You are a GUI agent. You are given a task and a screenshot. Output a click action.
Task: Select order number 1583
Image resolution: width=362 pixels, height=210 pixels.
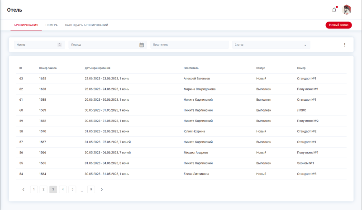point(43,110)
